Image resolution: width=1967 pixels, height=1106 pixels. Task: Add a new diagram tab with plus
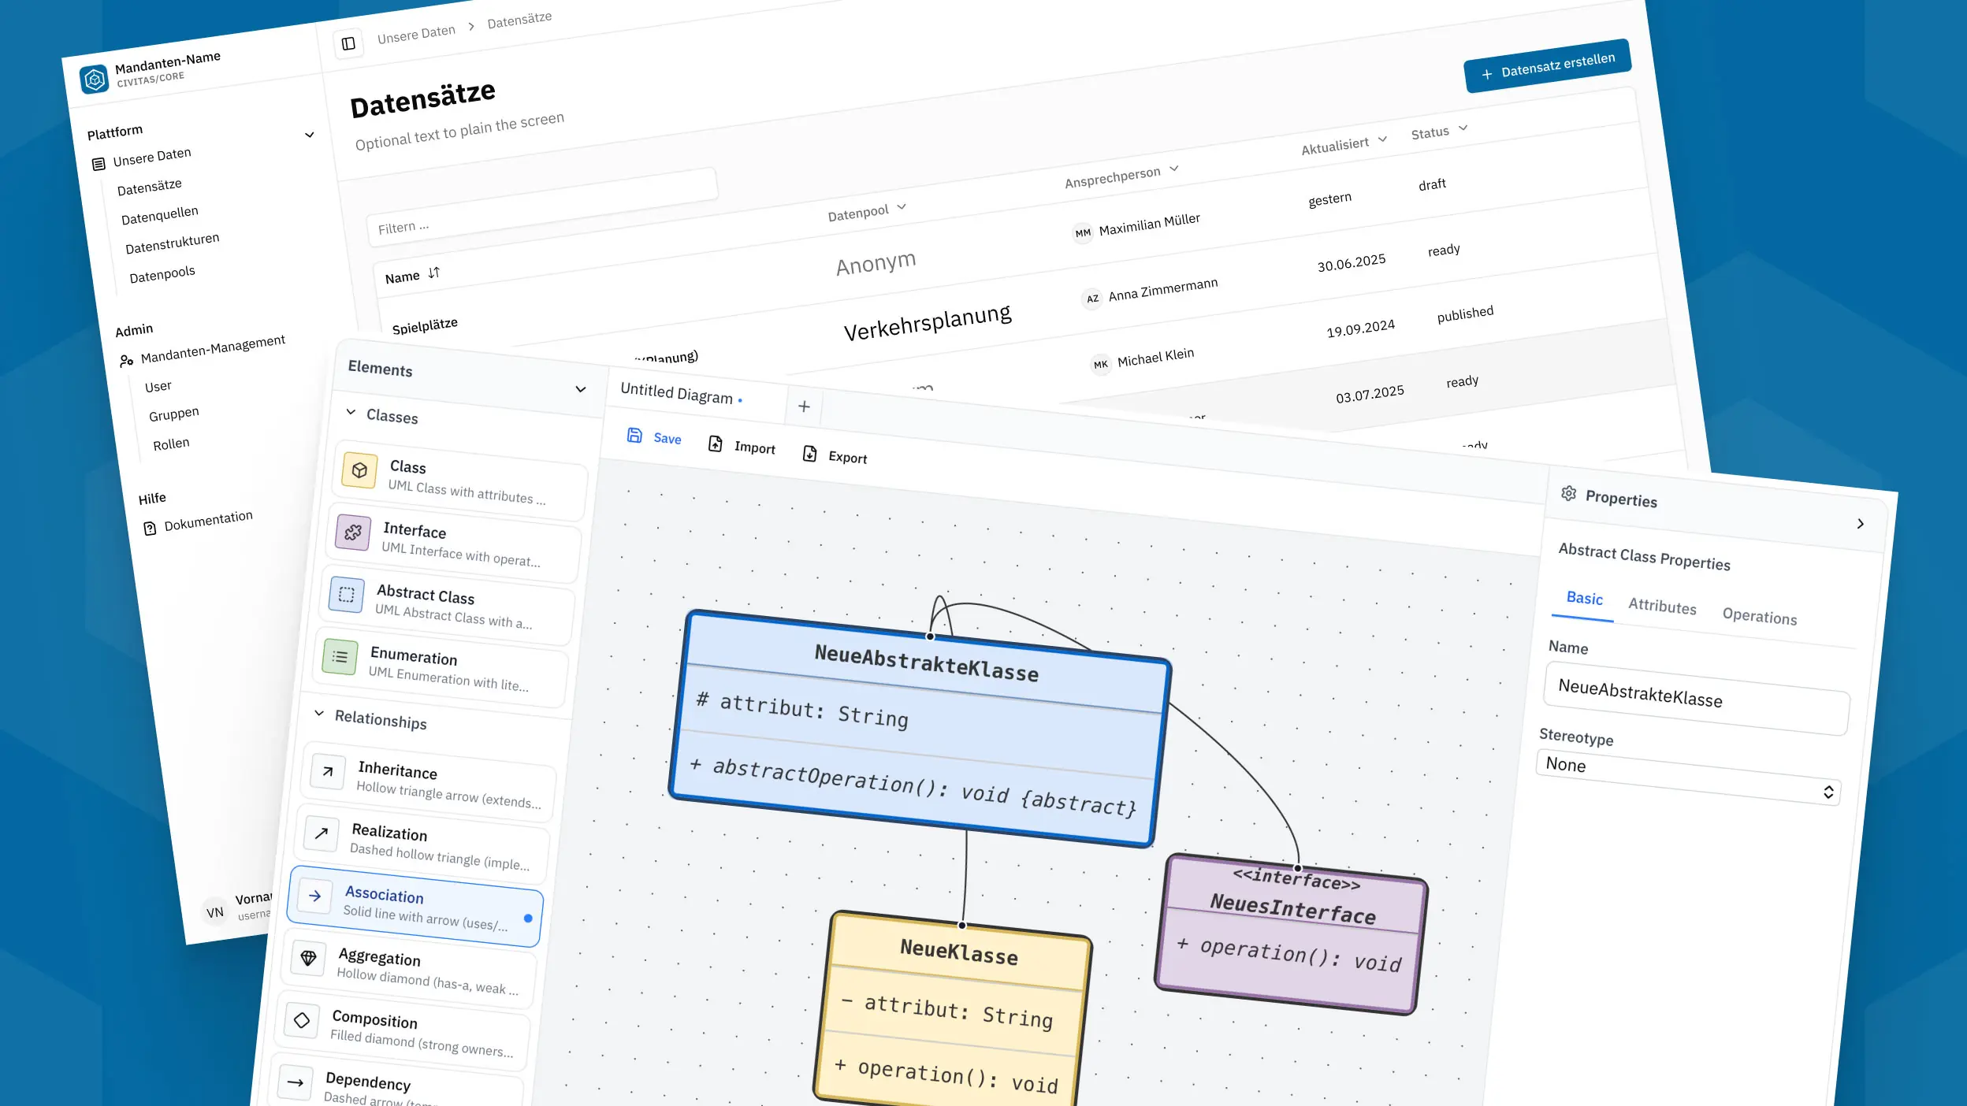coord(804,406)
